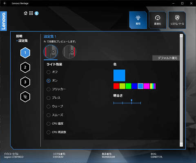Go back using the back arrow
The image size is (196, 163).
click(x=5, y=3)
